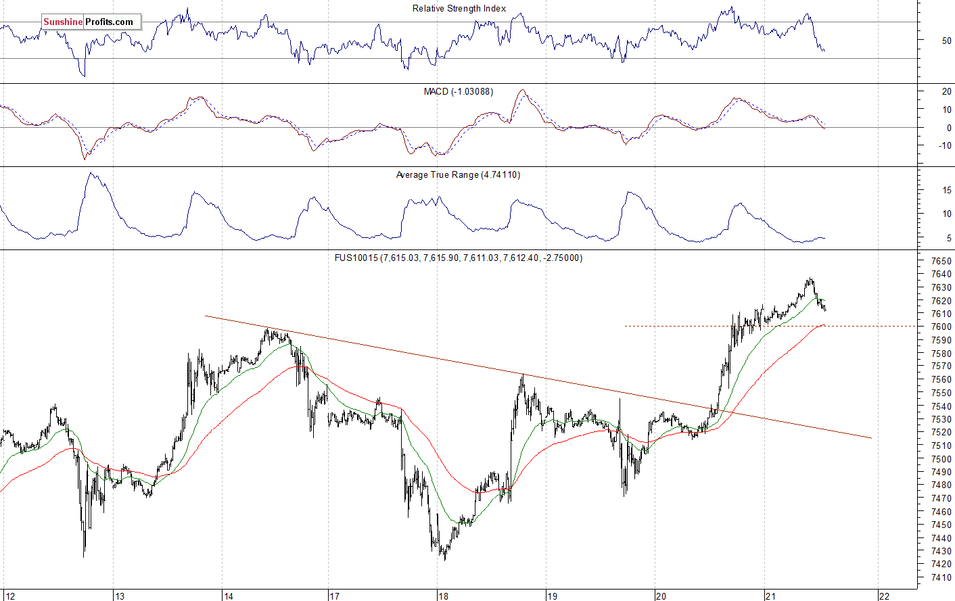955x601 pixels.
Task: Click the RSI 50 axis label
Action: click(947, 41)
